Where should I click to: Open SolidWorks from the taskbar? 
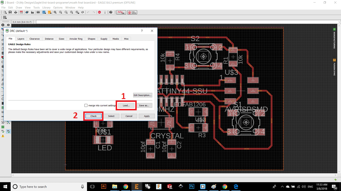[170, 186]
